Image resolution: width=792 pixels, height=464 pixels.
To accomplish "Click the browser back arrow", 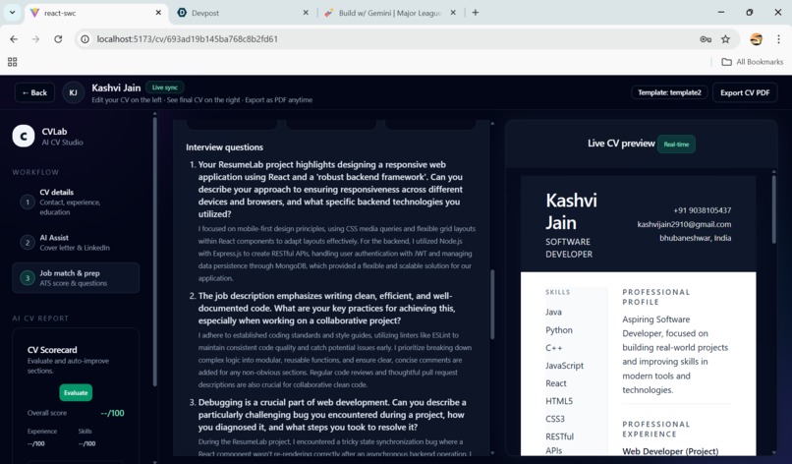I will click(14, 39).
